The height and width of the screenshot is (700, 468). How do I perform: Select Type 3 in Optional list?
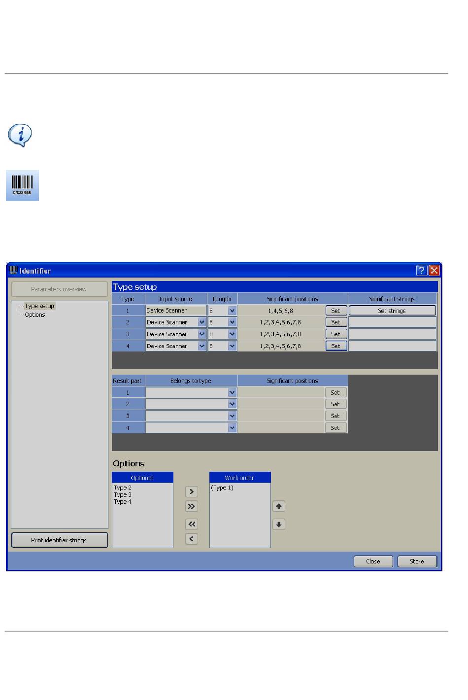tap(123, 494)
